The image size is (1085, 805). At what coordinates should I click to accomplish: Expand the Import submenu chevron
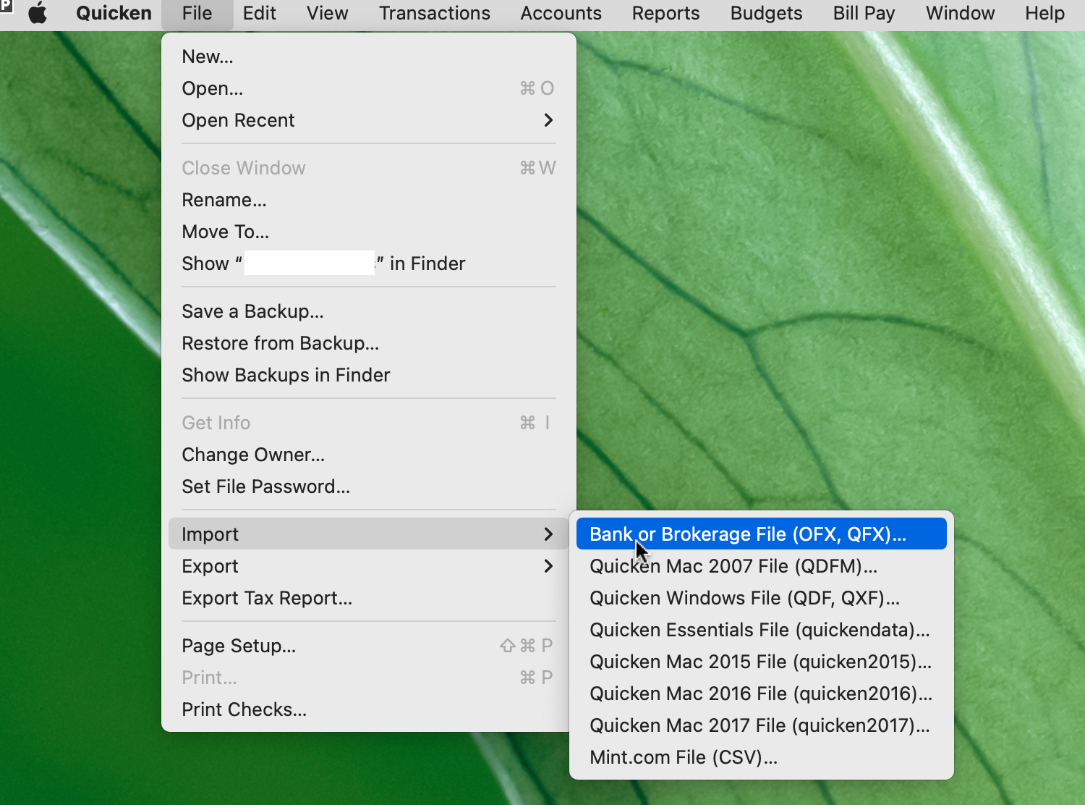548,534
